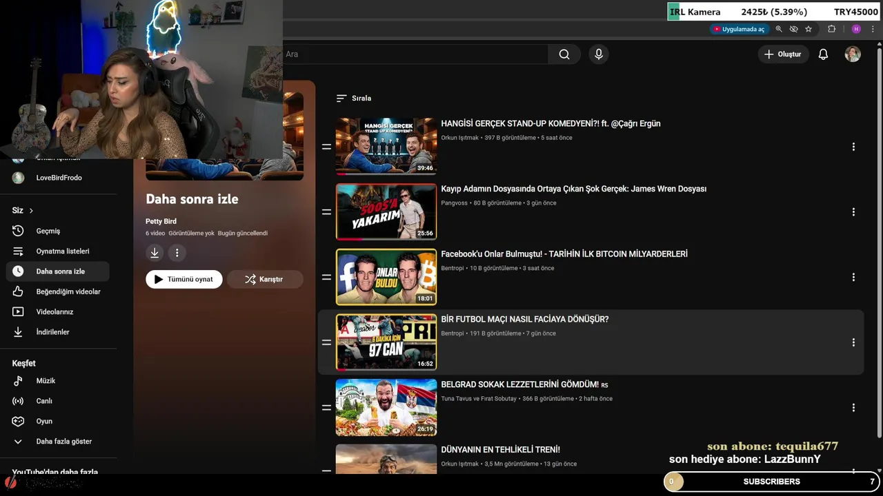The width and height of the screenshot is (883, 496).
Task: Open title Kayıp Adamın Dosyasında Ortaya Çıkan
Action: point(573,189)
